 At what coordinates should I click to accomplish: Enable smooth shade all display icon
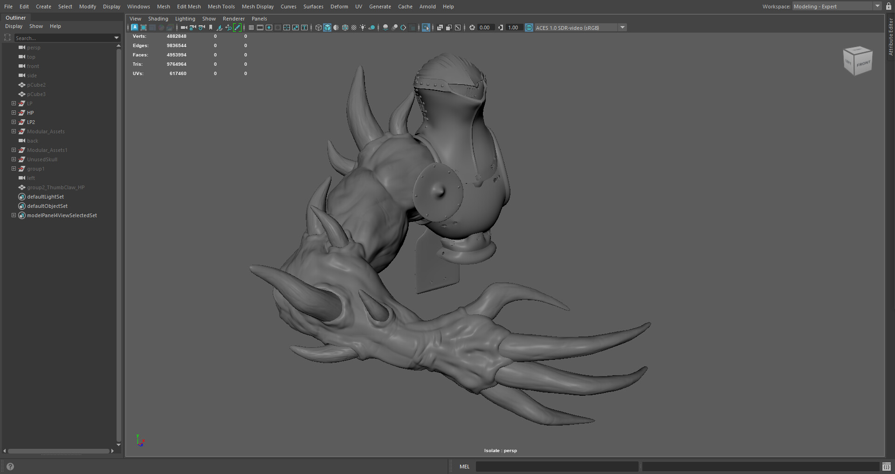coord(327,27)
